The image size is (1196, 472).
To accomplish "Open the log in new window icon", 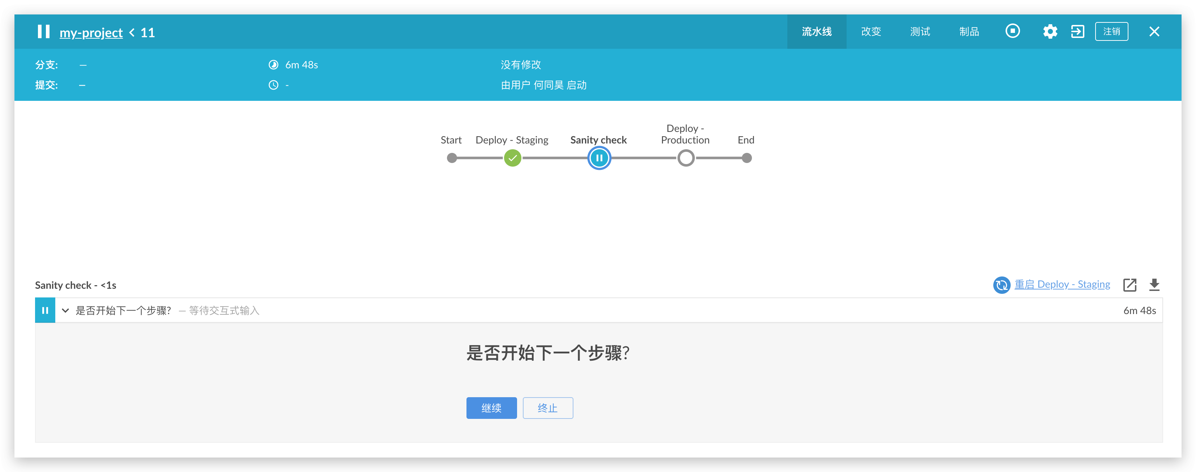I will pyautogui.click(x=1129, y=285).
